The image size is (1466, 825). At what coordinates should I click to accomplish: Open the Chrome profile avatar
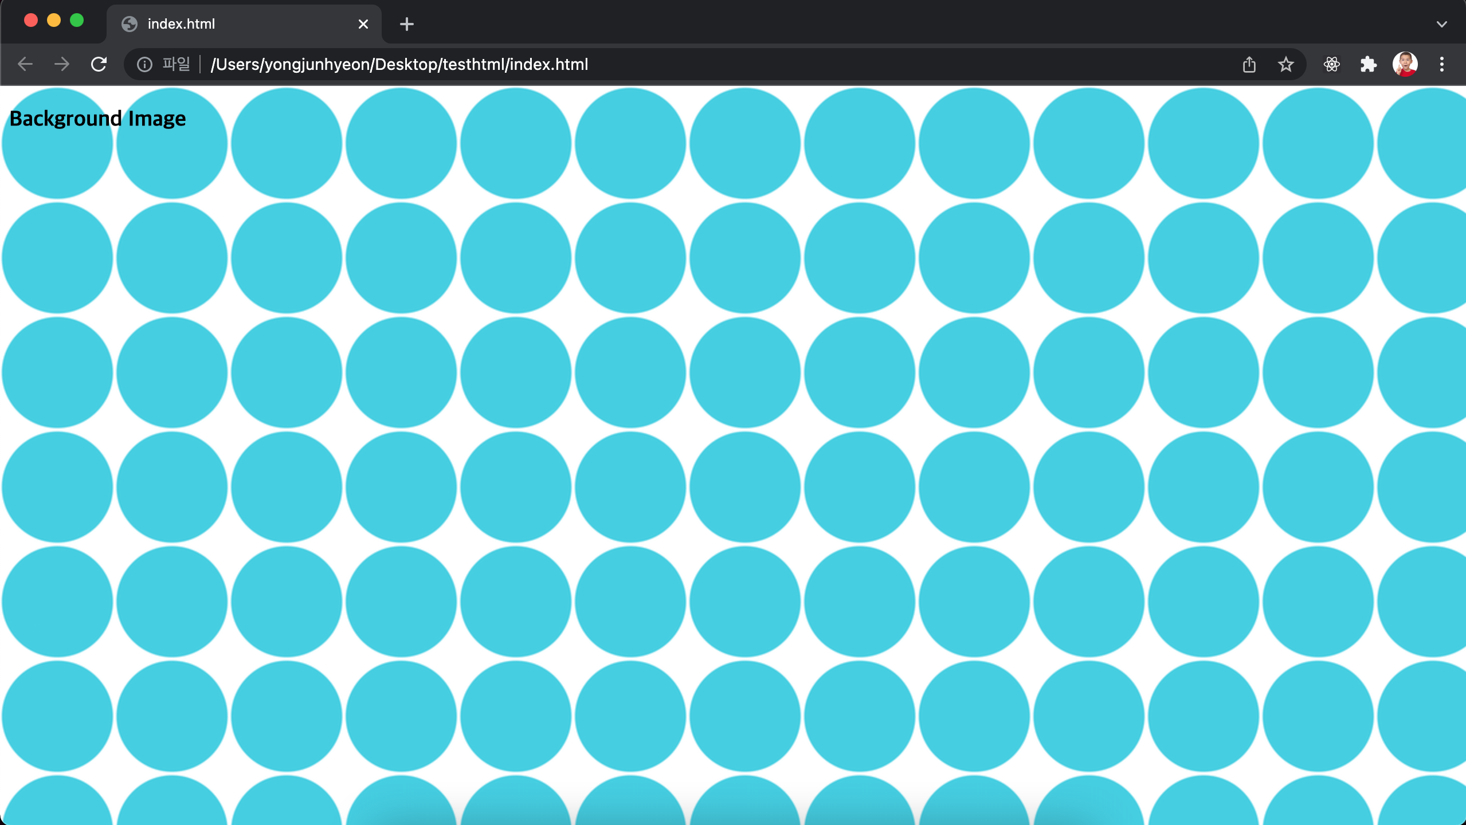tap(1405, 64)
